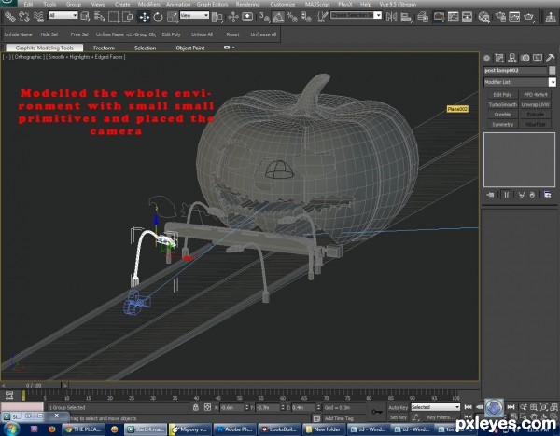Toggle the Keyboard Shortcut Override icon
Viewport: 560px width, 436px height.
[247, 17]
